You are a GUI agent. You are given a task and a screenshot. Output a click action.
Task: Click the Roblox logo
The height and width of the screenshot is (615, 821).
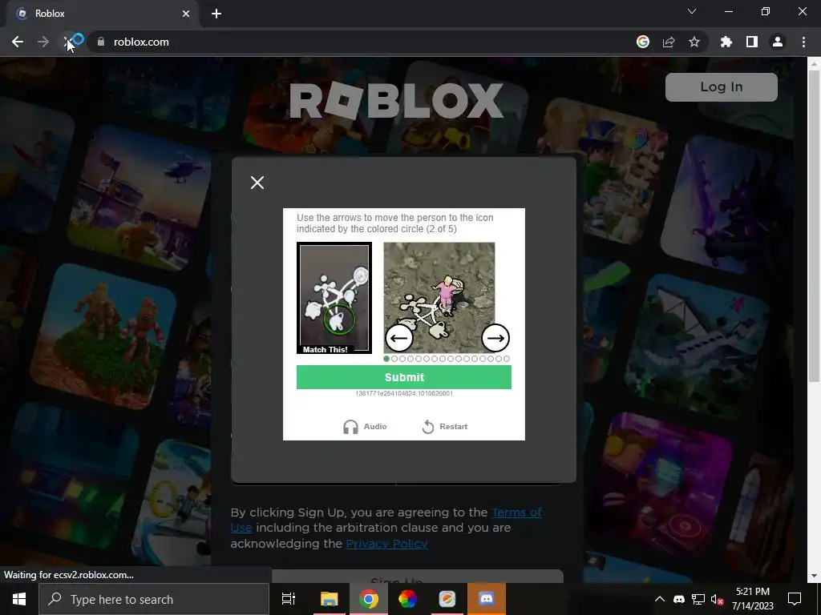point(396,100)
